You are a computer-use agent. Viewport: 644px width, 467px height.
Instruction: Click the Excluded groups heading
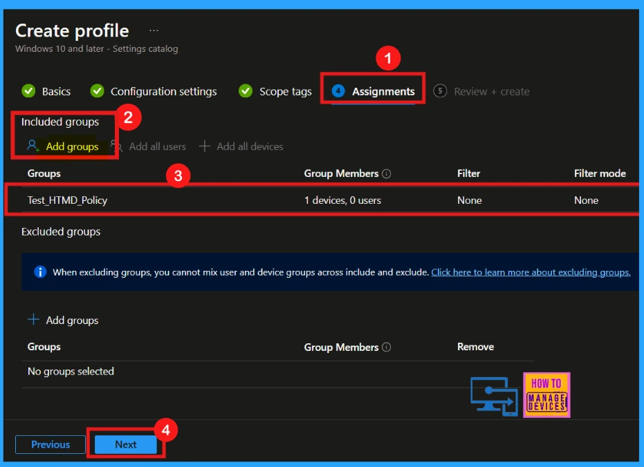61,231
